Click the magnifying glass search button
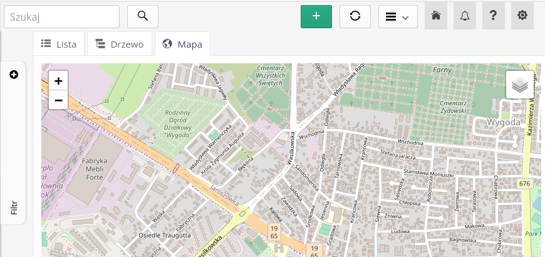 pos(143,16)
